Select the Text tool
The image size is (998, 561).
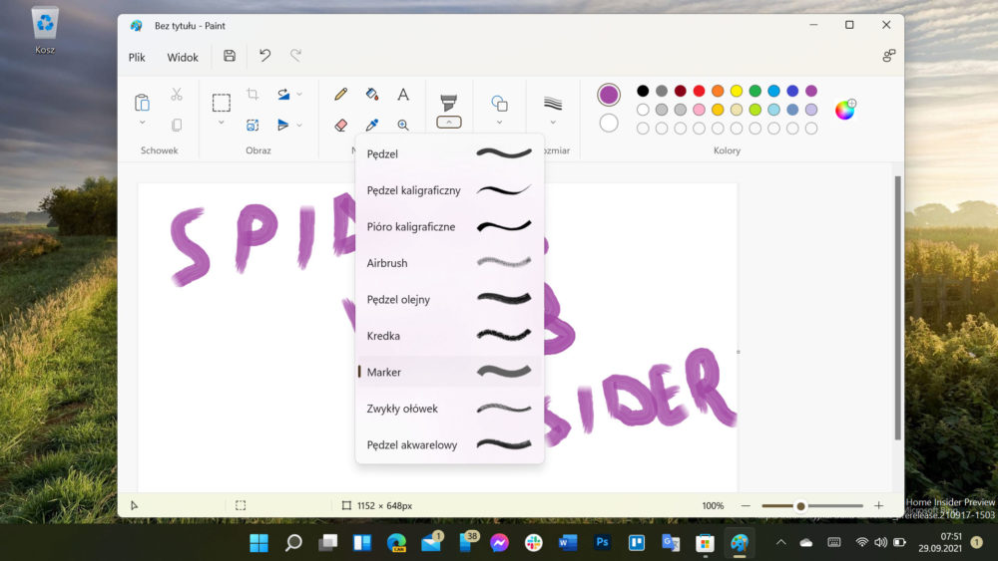(403, 95)
